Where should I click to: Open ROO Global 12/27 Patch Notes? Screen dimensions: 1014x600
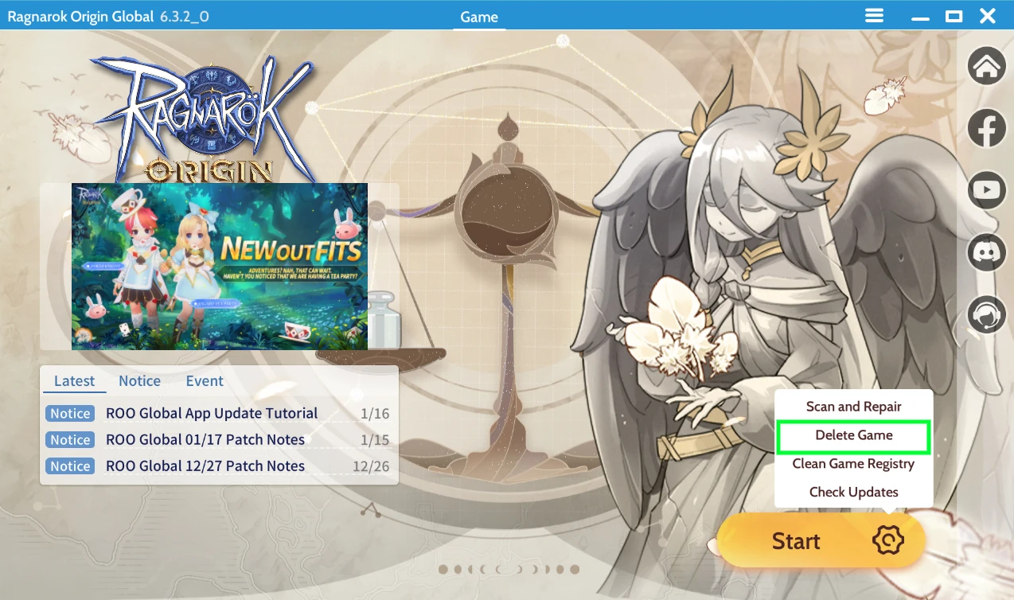(x=205, y=466)
